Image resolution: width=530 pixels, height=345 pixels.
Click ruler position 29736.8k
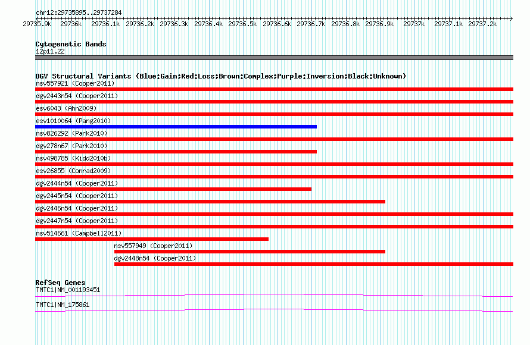tap(345, 24)
